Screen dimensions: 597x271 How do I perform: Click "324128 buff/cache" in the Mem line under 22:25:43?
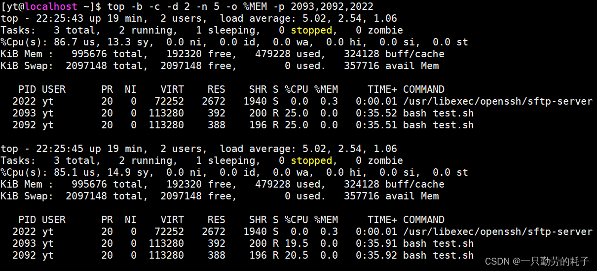(x=394, y=54)
